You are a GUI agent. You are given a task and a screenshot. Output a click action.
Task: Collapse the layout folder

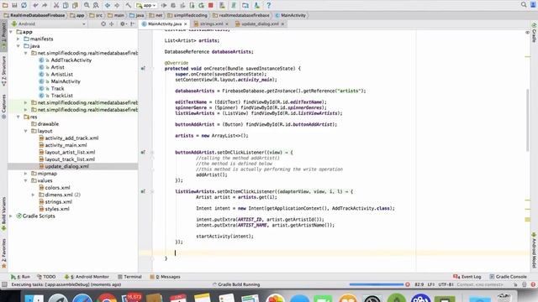click(x=26, y=131)
